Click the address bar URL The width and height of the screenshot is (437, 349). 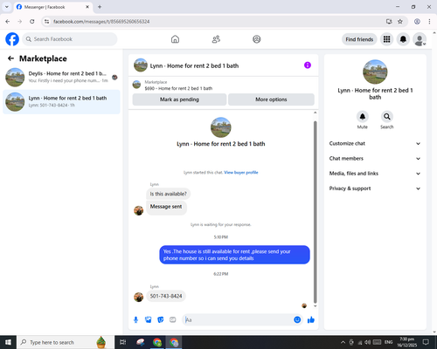click(x=101, y=22)
